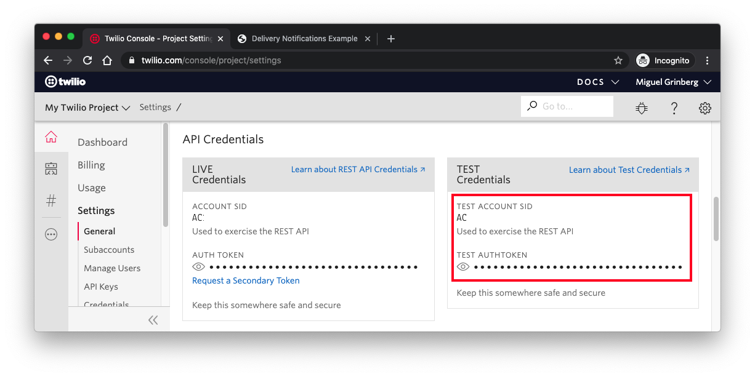
Task: Click the browser back arrow
Action: pyautogui.click(x=48, y=60)
